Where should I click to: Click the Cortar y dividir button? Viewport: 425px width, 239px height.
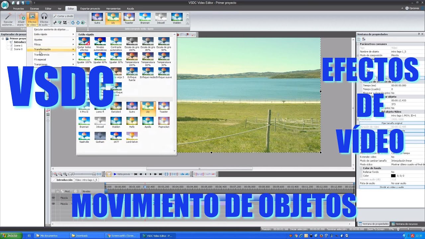coord(63,16)
